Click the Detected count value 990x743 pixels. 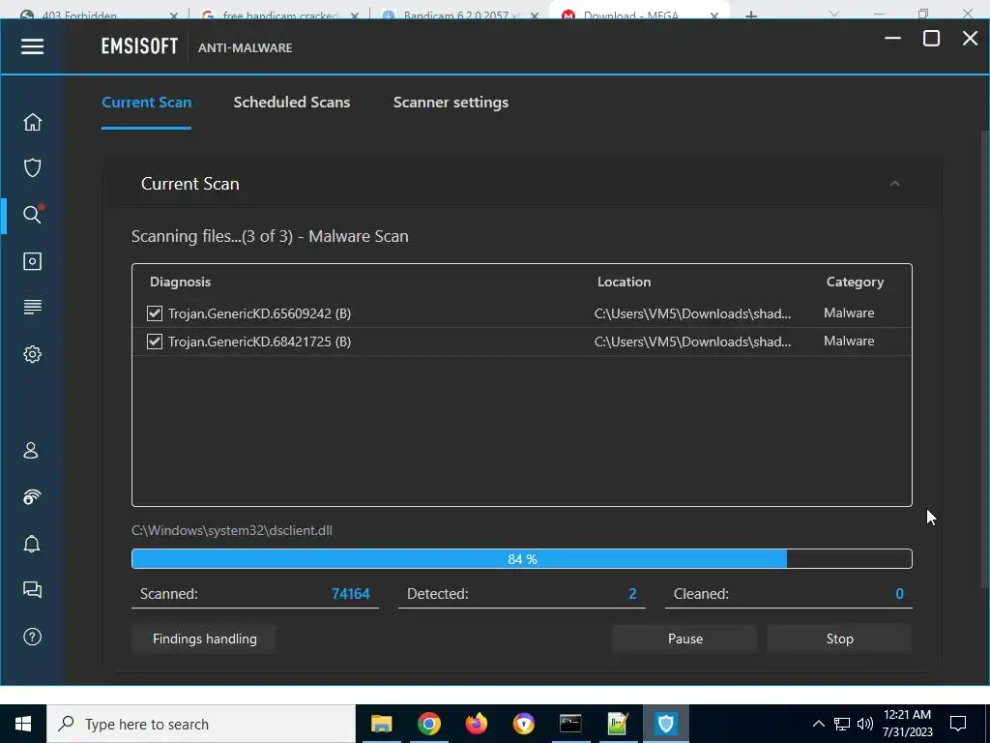(x=632, y=594)
